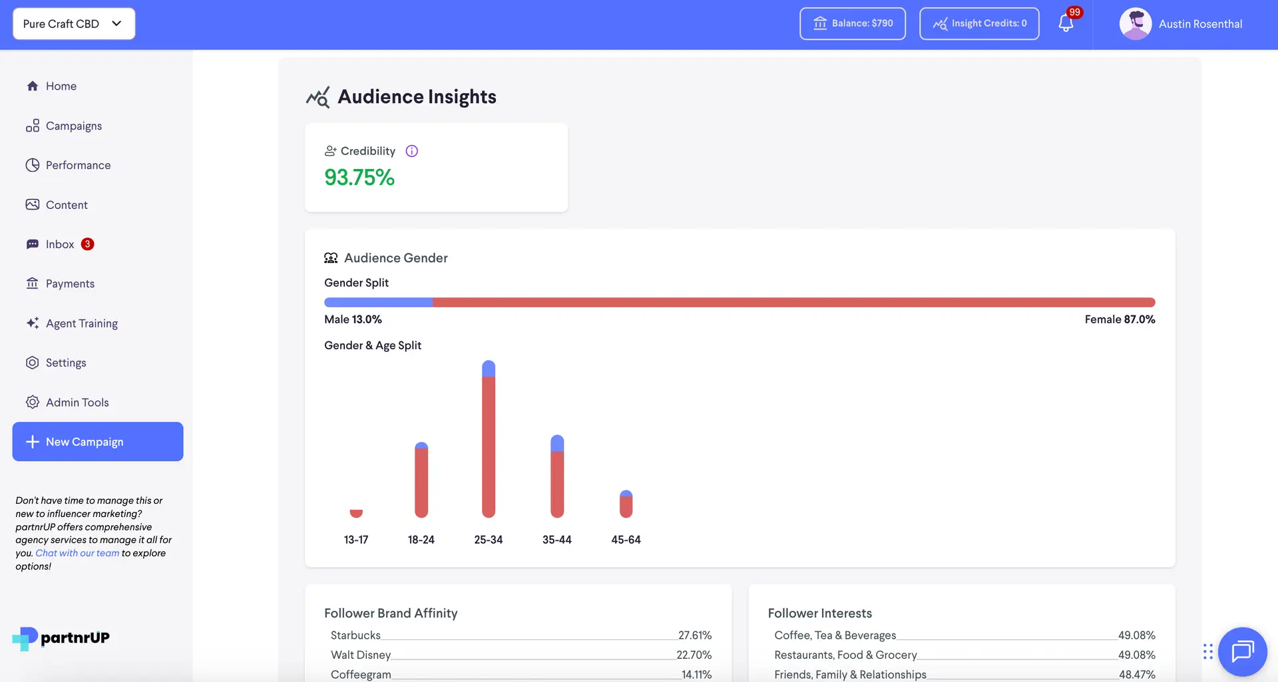Click the New Campaign button
This screenshot has width=1278, height=682.
point(97,441)
